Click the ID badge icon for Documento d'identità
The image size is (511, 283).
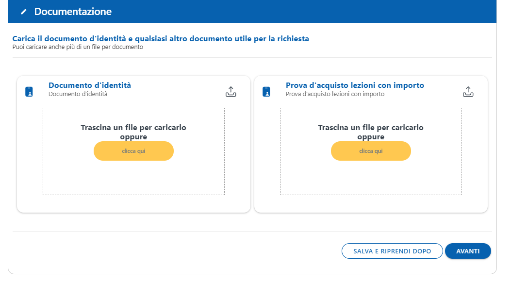(x=29, y=92)
